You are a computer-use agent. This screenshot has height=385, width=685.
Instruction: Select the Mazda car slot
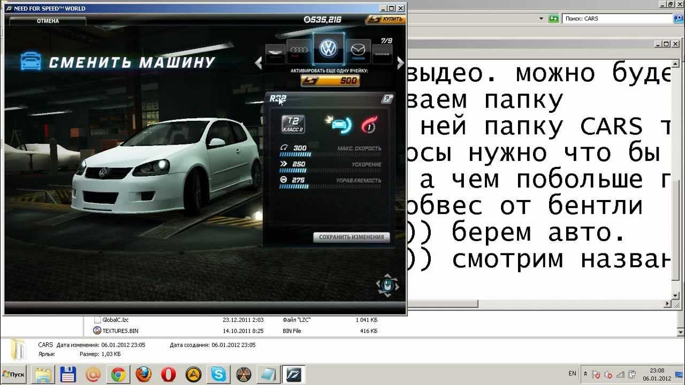coord(358,52)
